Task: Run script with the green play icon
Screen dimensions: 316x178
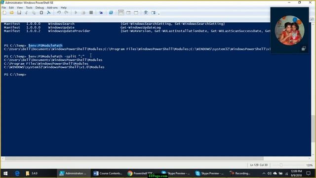Action: click(x=76, y=13)
